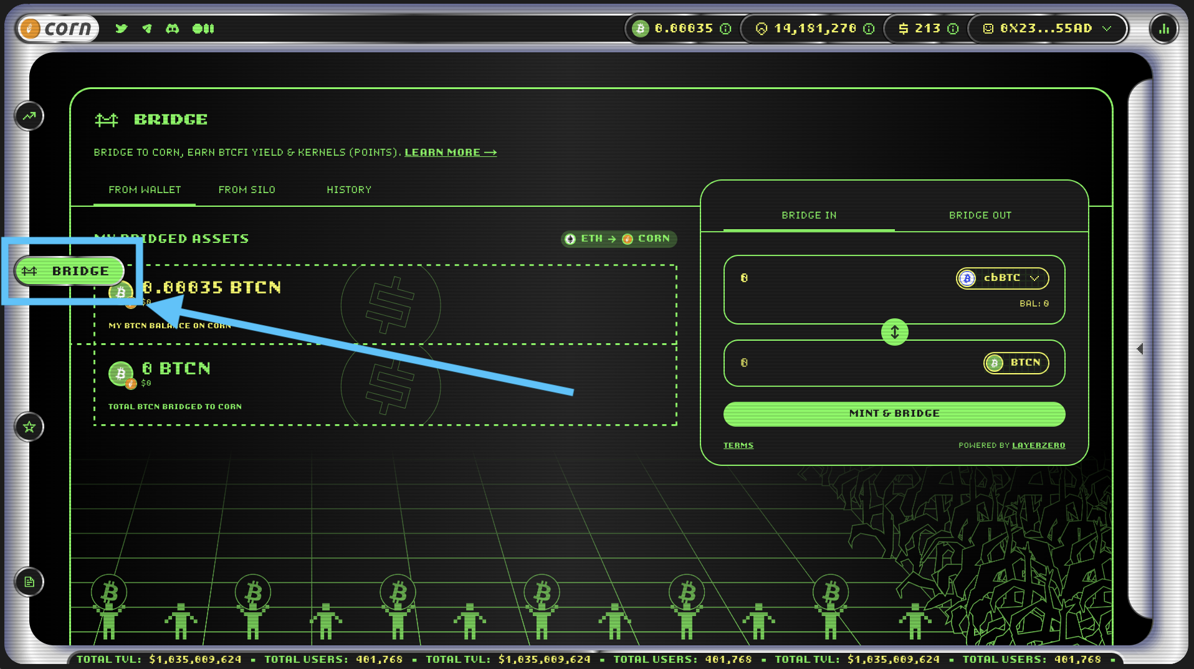The height and width of the screenshot is (669, 1194).
Task: Collapse the right panel arrow
Action: pyautogui.click(x=1140, y=349)
